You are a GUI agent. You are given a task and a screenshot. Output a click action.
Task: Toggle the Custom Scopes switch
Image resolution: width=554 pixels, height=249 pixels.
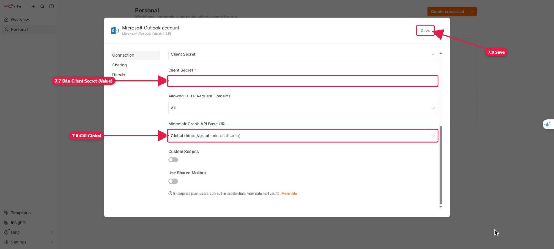click(x=173, y=160)
